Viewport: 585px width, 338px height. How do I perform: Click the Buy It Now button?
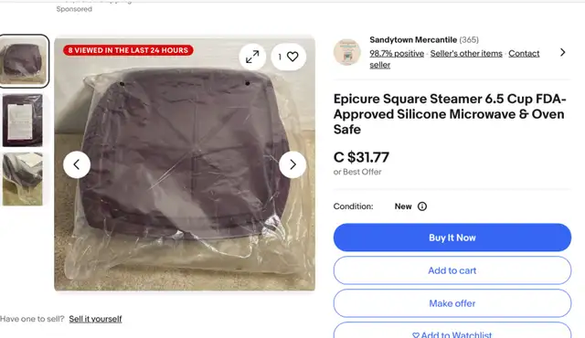(452, 238)
